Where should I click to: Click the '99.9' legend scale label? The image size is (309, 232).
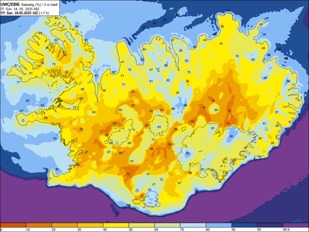[x=286, y=230]
